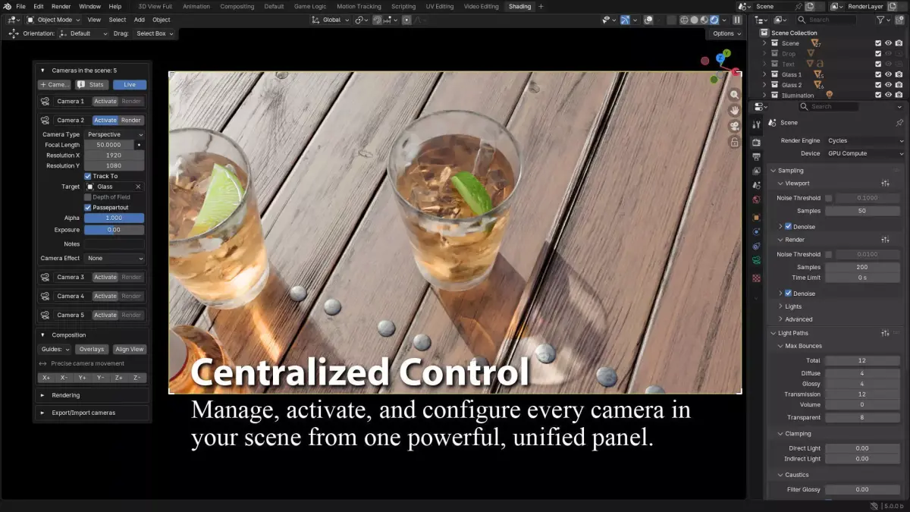This screenshot has width=910, height=512.
Task: Open the Object properties tab icon
Action: (x=756, y=218)
